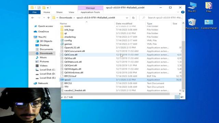Sort files by Size column header
Screen dimensions: 219x123
point(175,24)
